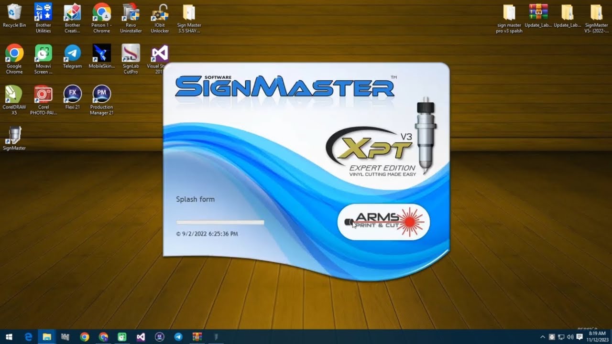Image resolution: width=612 pixels, height=344 pixels.
Task: Select the Person 1 - Chrome desktop shortcut
Action: (101, 18)
